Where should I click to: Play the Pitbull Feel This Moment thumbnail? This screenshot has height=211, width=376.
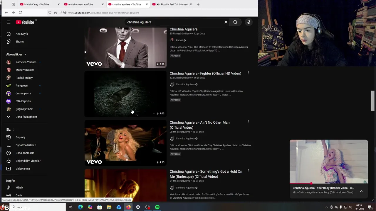[125, 47]
